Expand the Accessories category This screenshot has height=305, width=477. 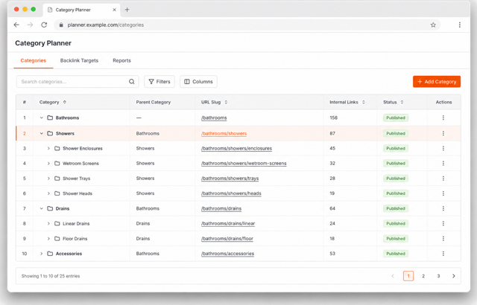click(x=42, y=254)
